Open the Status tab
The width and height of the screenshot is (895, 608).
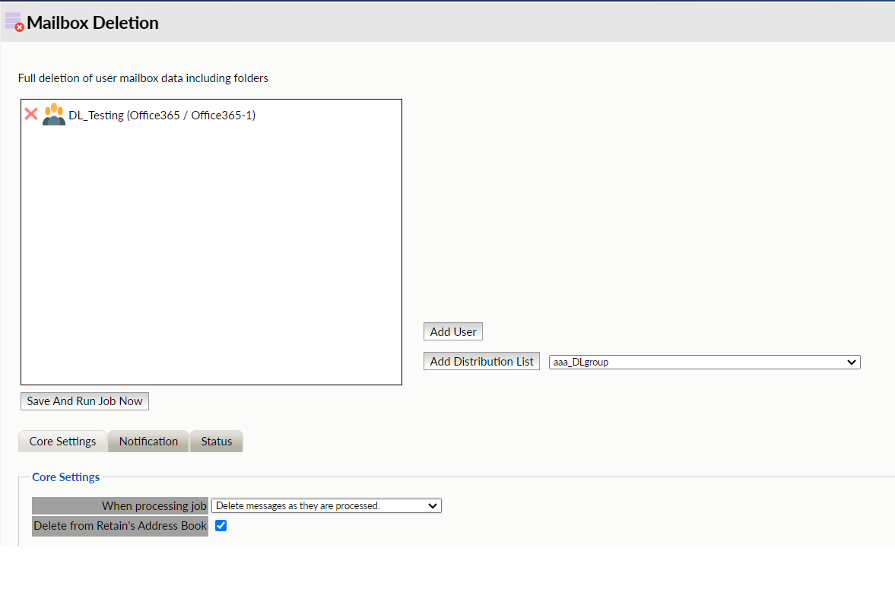[x=216, y=442]
